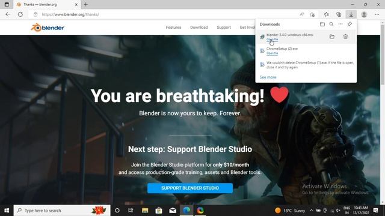Open a new browser tab
The image size is (385, 216).
[85, 4]
